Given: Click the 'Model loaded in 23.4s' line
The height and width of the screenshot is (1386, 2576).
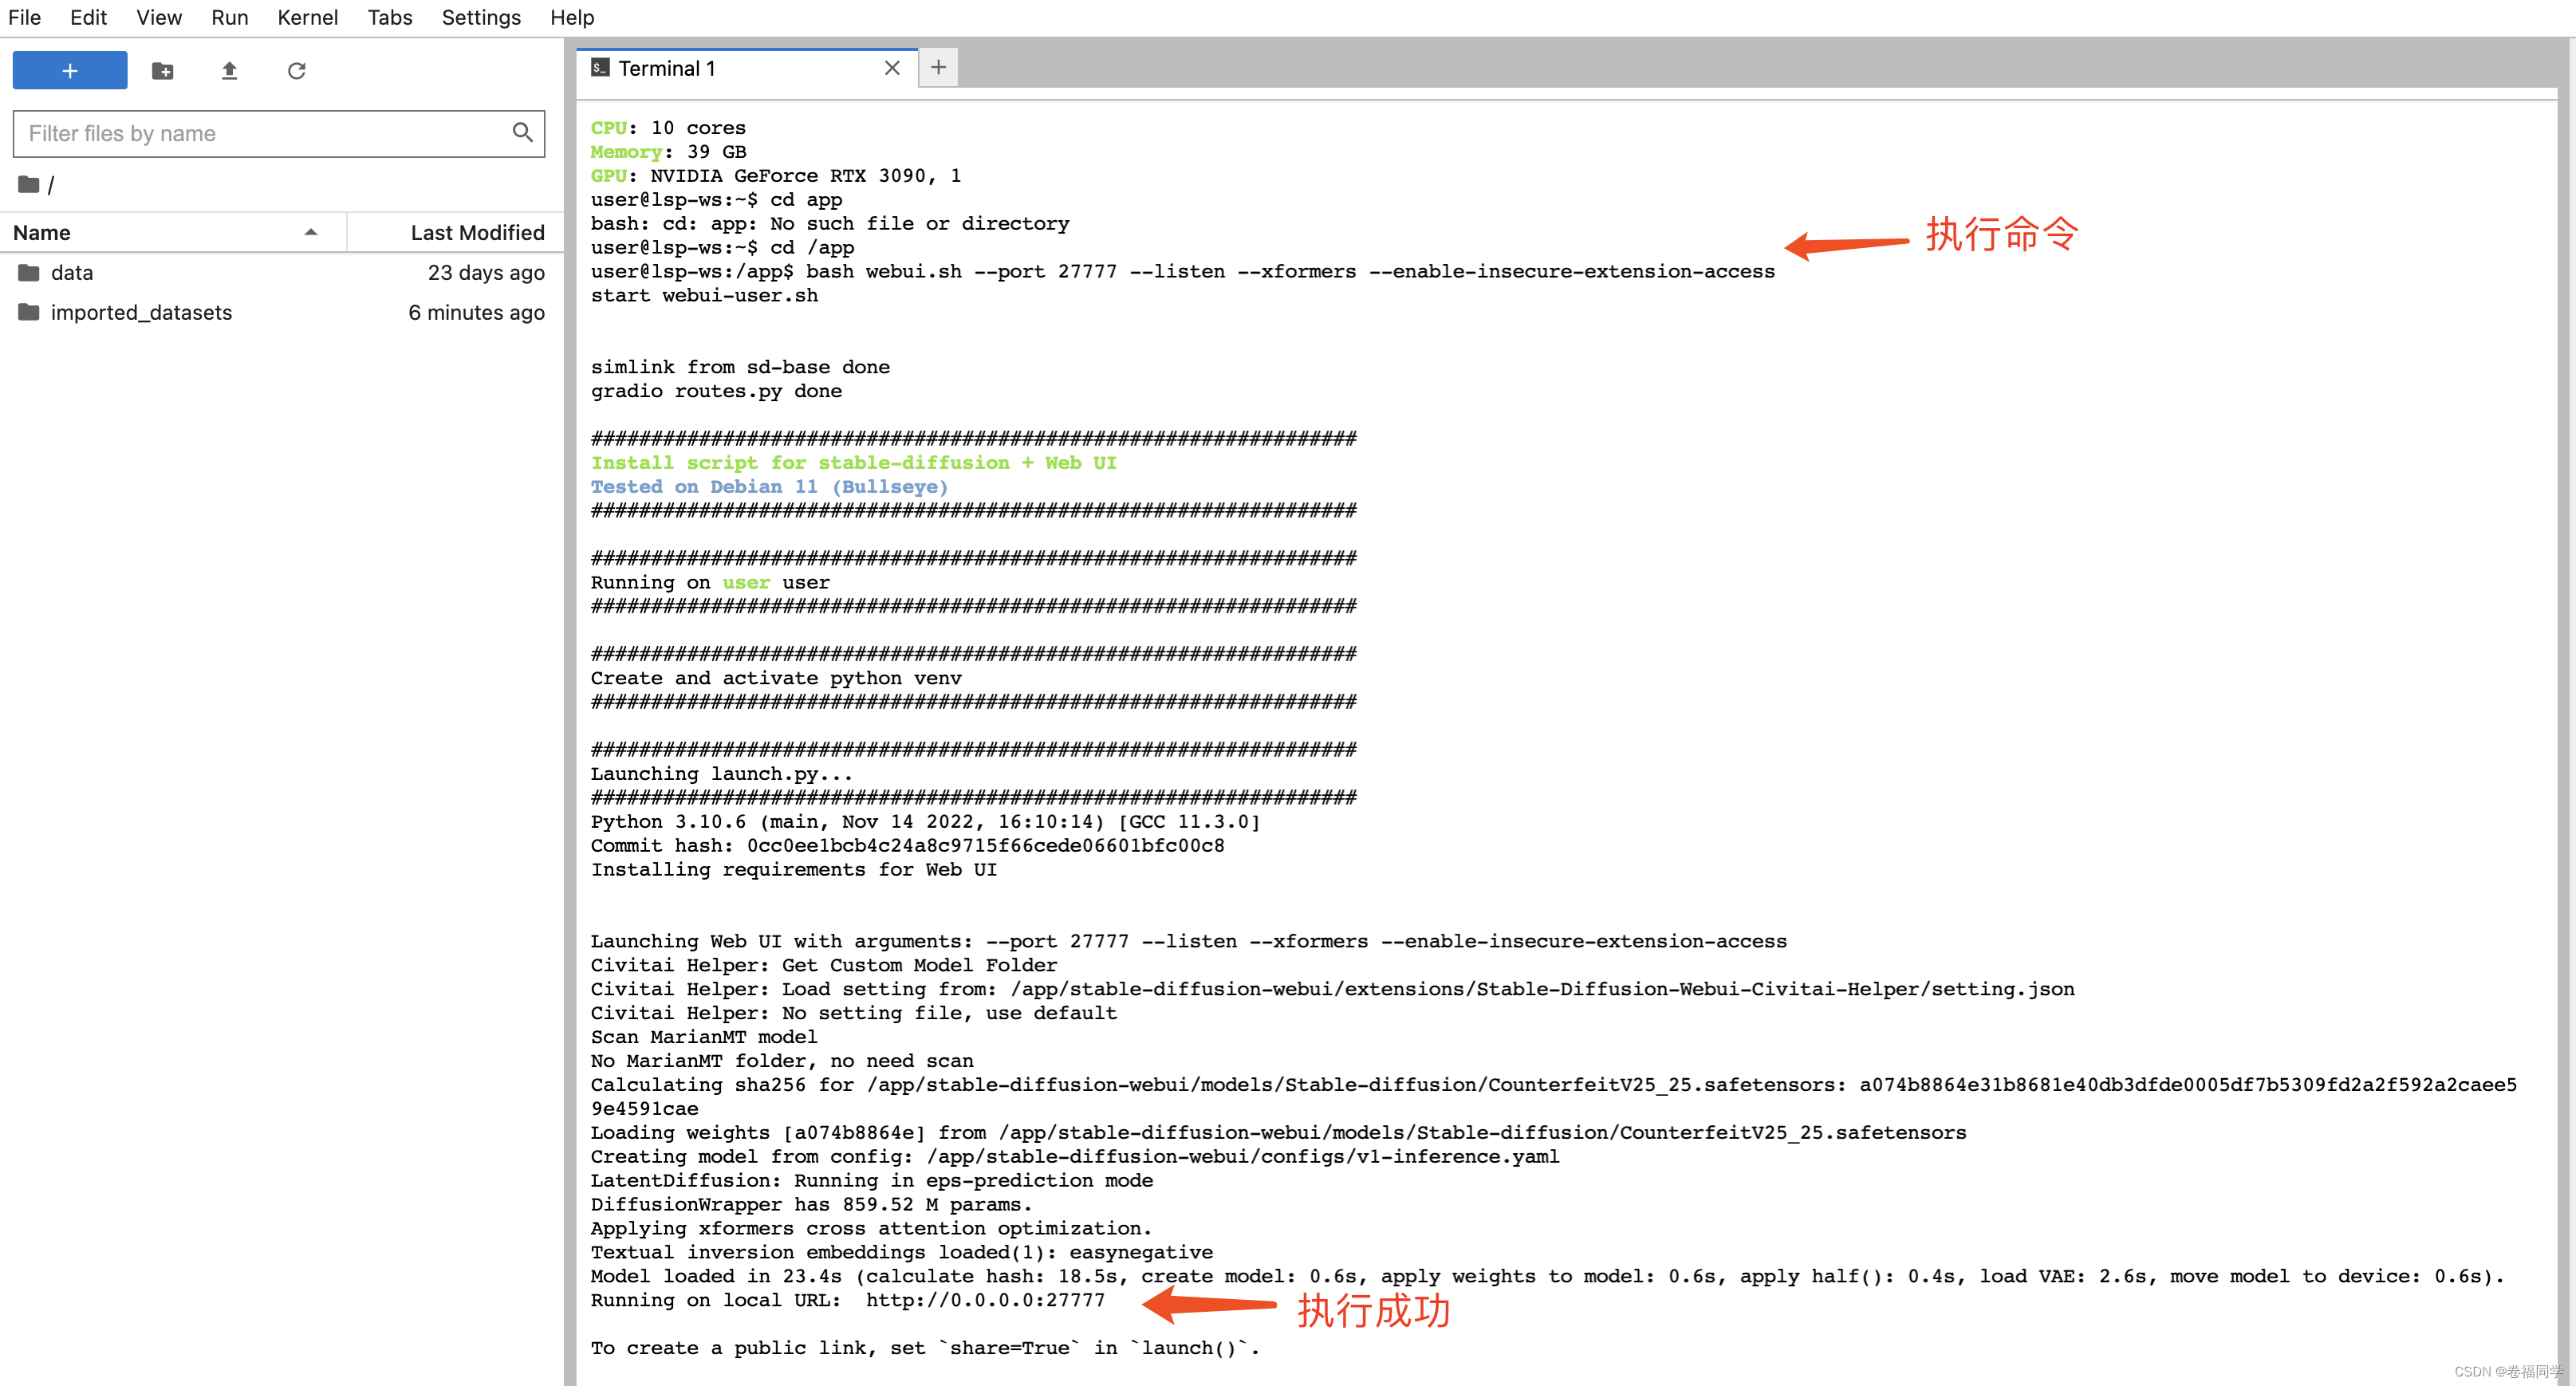Looking at the screenshot, I should (1546, 1275).
